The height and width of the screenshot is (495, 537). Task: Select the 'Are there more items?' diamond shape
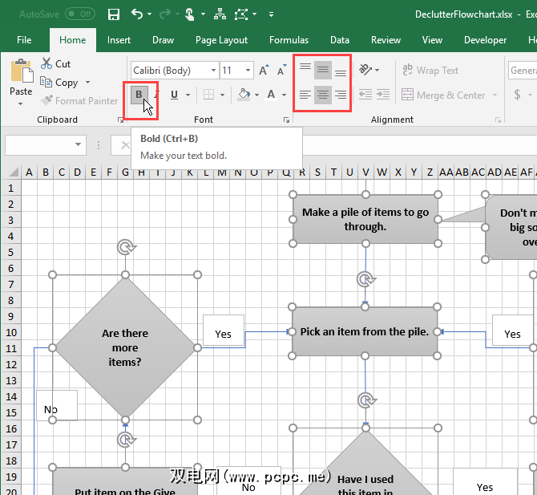(125, 347)
